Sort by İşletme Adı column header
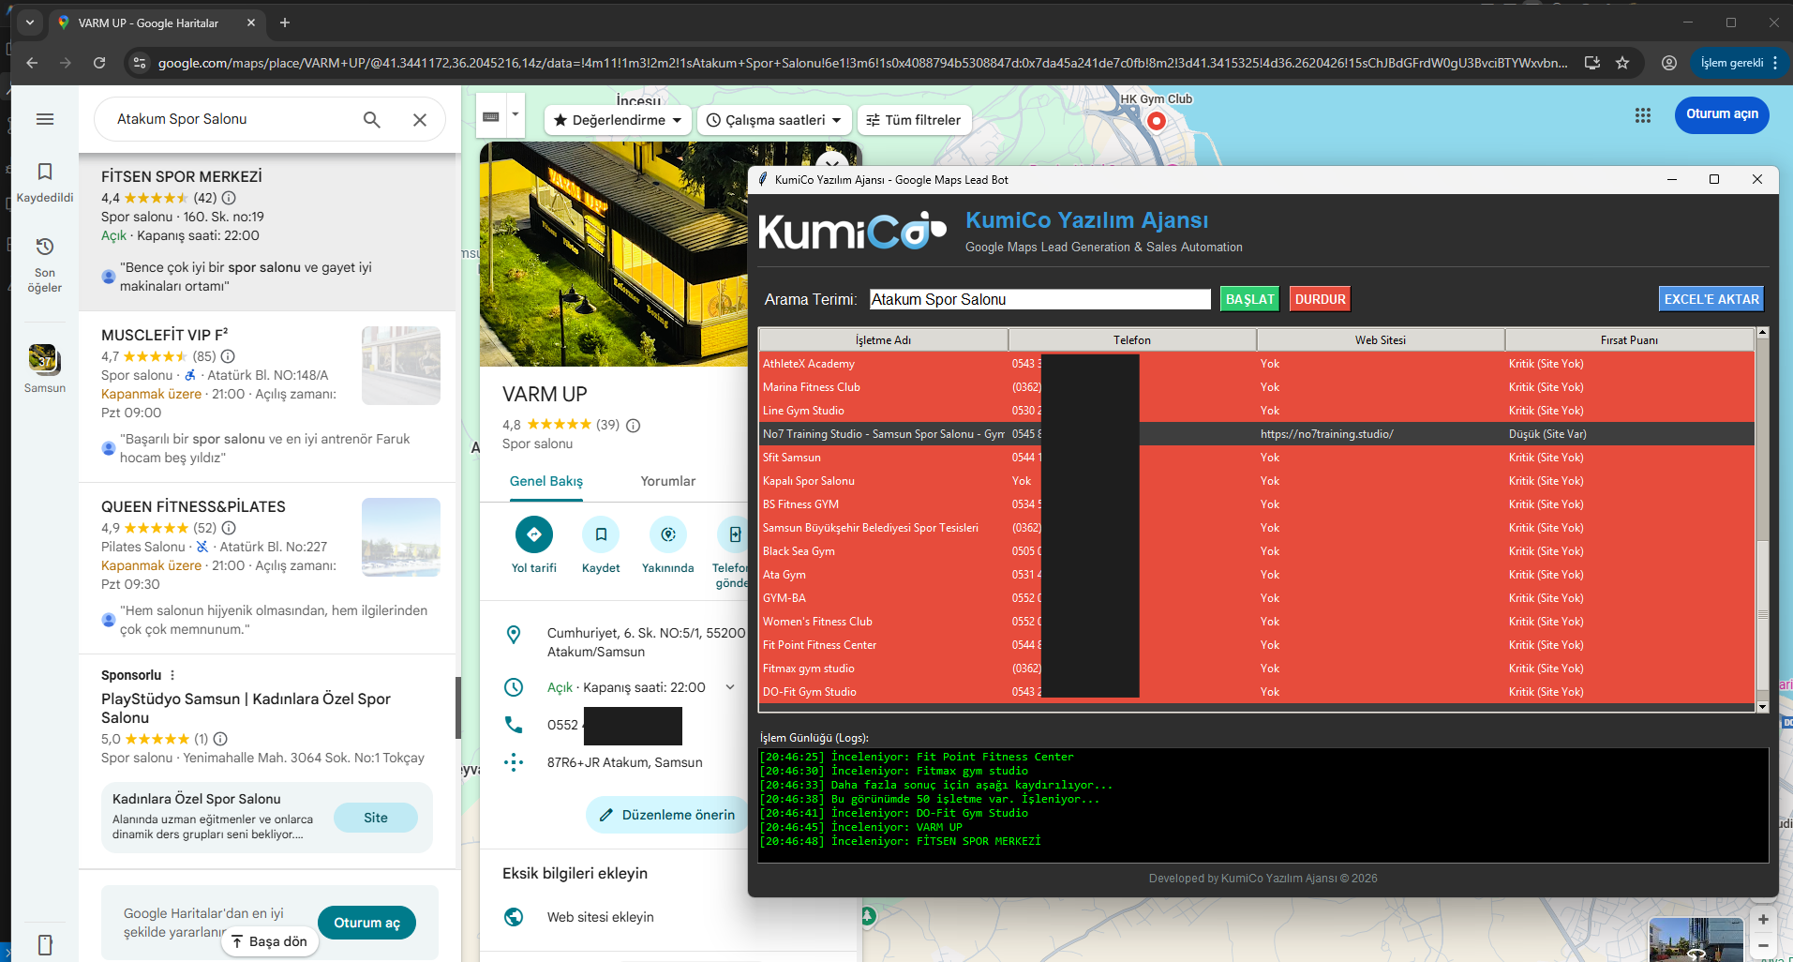The image size is (1793, 962). [x=883, y=340]
